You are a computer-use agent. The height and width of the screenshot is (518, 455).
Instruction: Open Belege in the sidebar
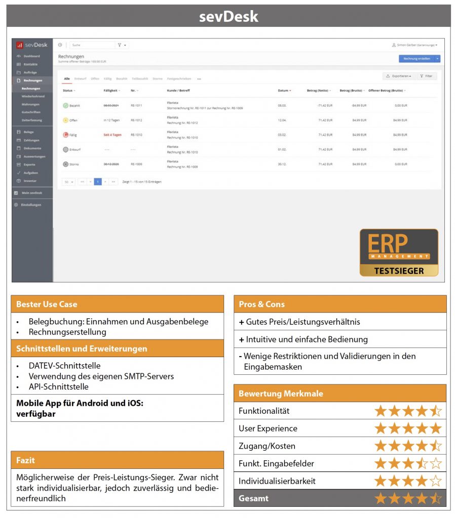(28, 132)
